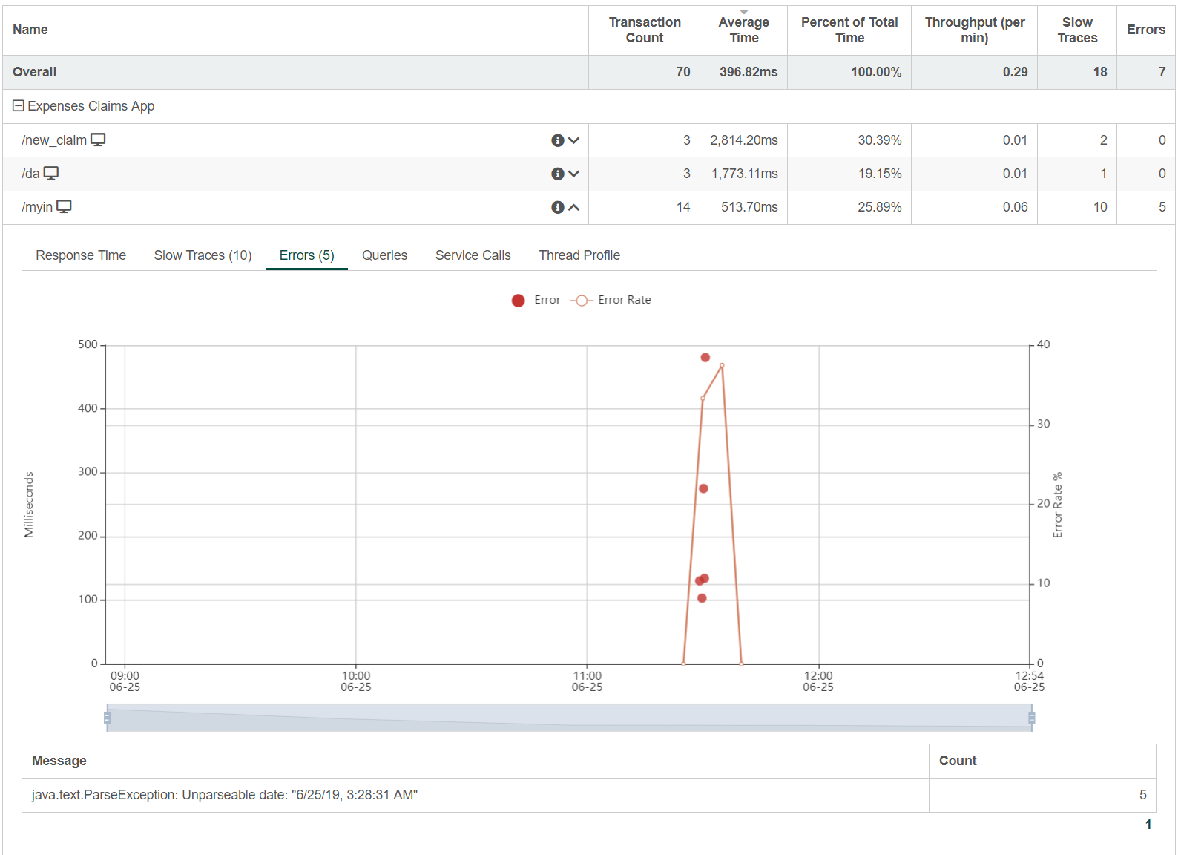Toggle the Error Rate legend entry
Image resolution: width=1181 pixels, height=855 pixels.
611,300
